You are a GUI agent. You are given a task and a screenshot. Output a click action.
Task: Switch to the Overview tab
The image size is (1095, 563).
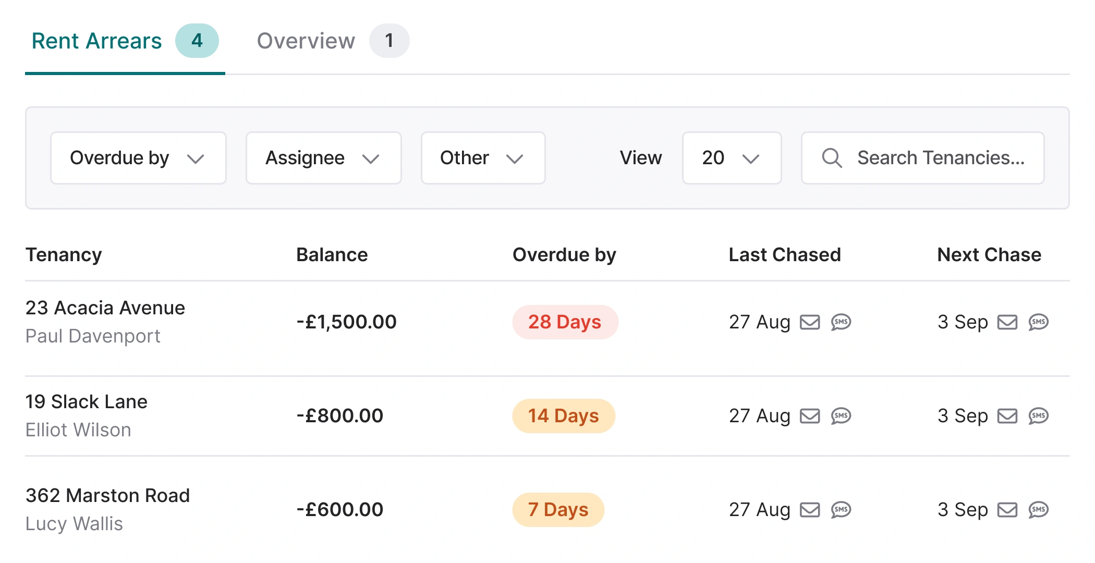306,41
